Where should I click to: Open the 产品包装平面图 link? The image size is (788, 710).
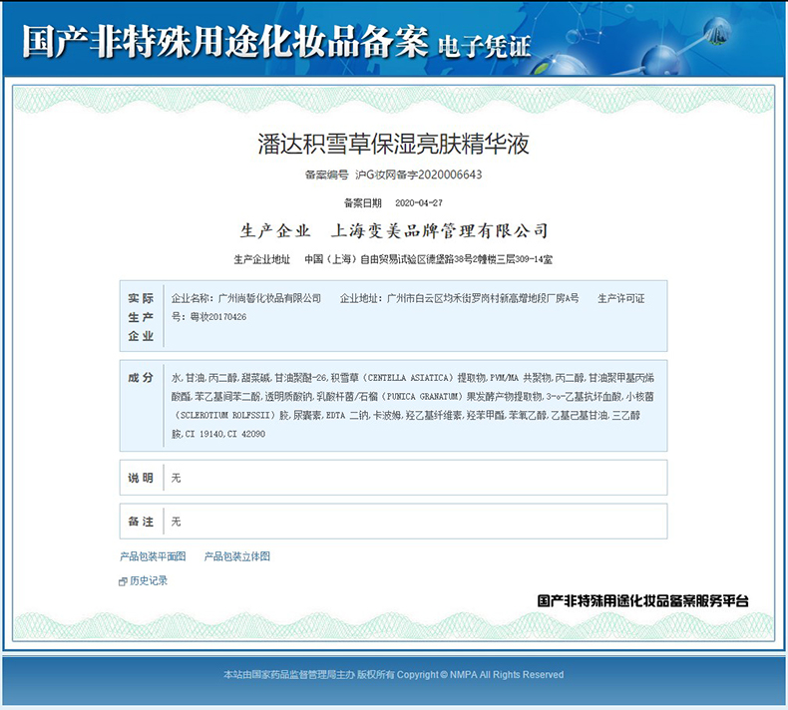click(153, 556)
